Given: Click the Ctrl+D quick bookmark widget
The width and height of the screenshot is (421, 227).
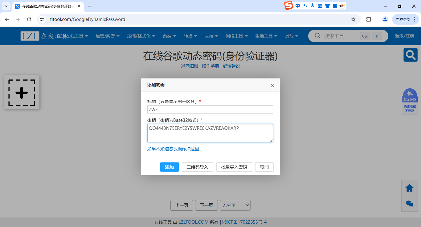Looking at the screenshot, I should click(x=410, y=101).
